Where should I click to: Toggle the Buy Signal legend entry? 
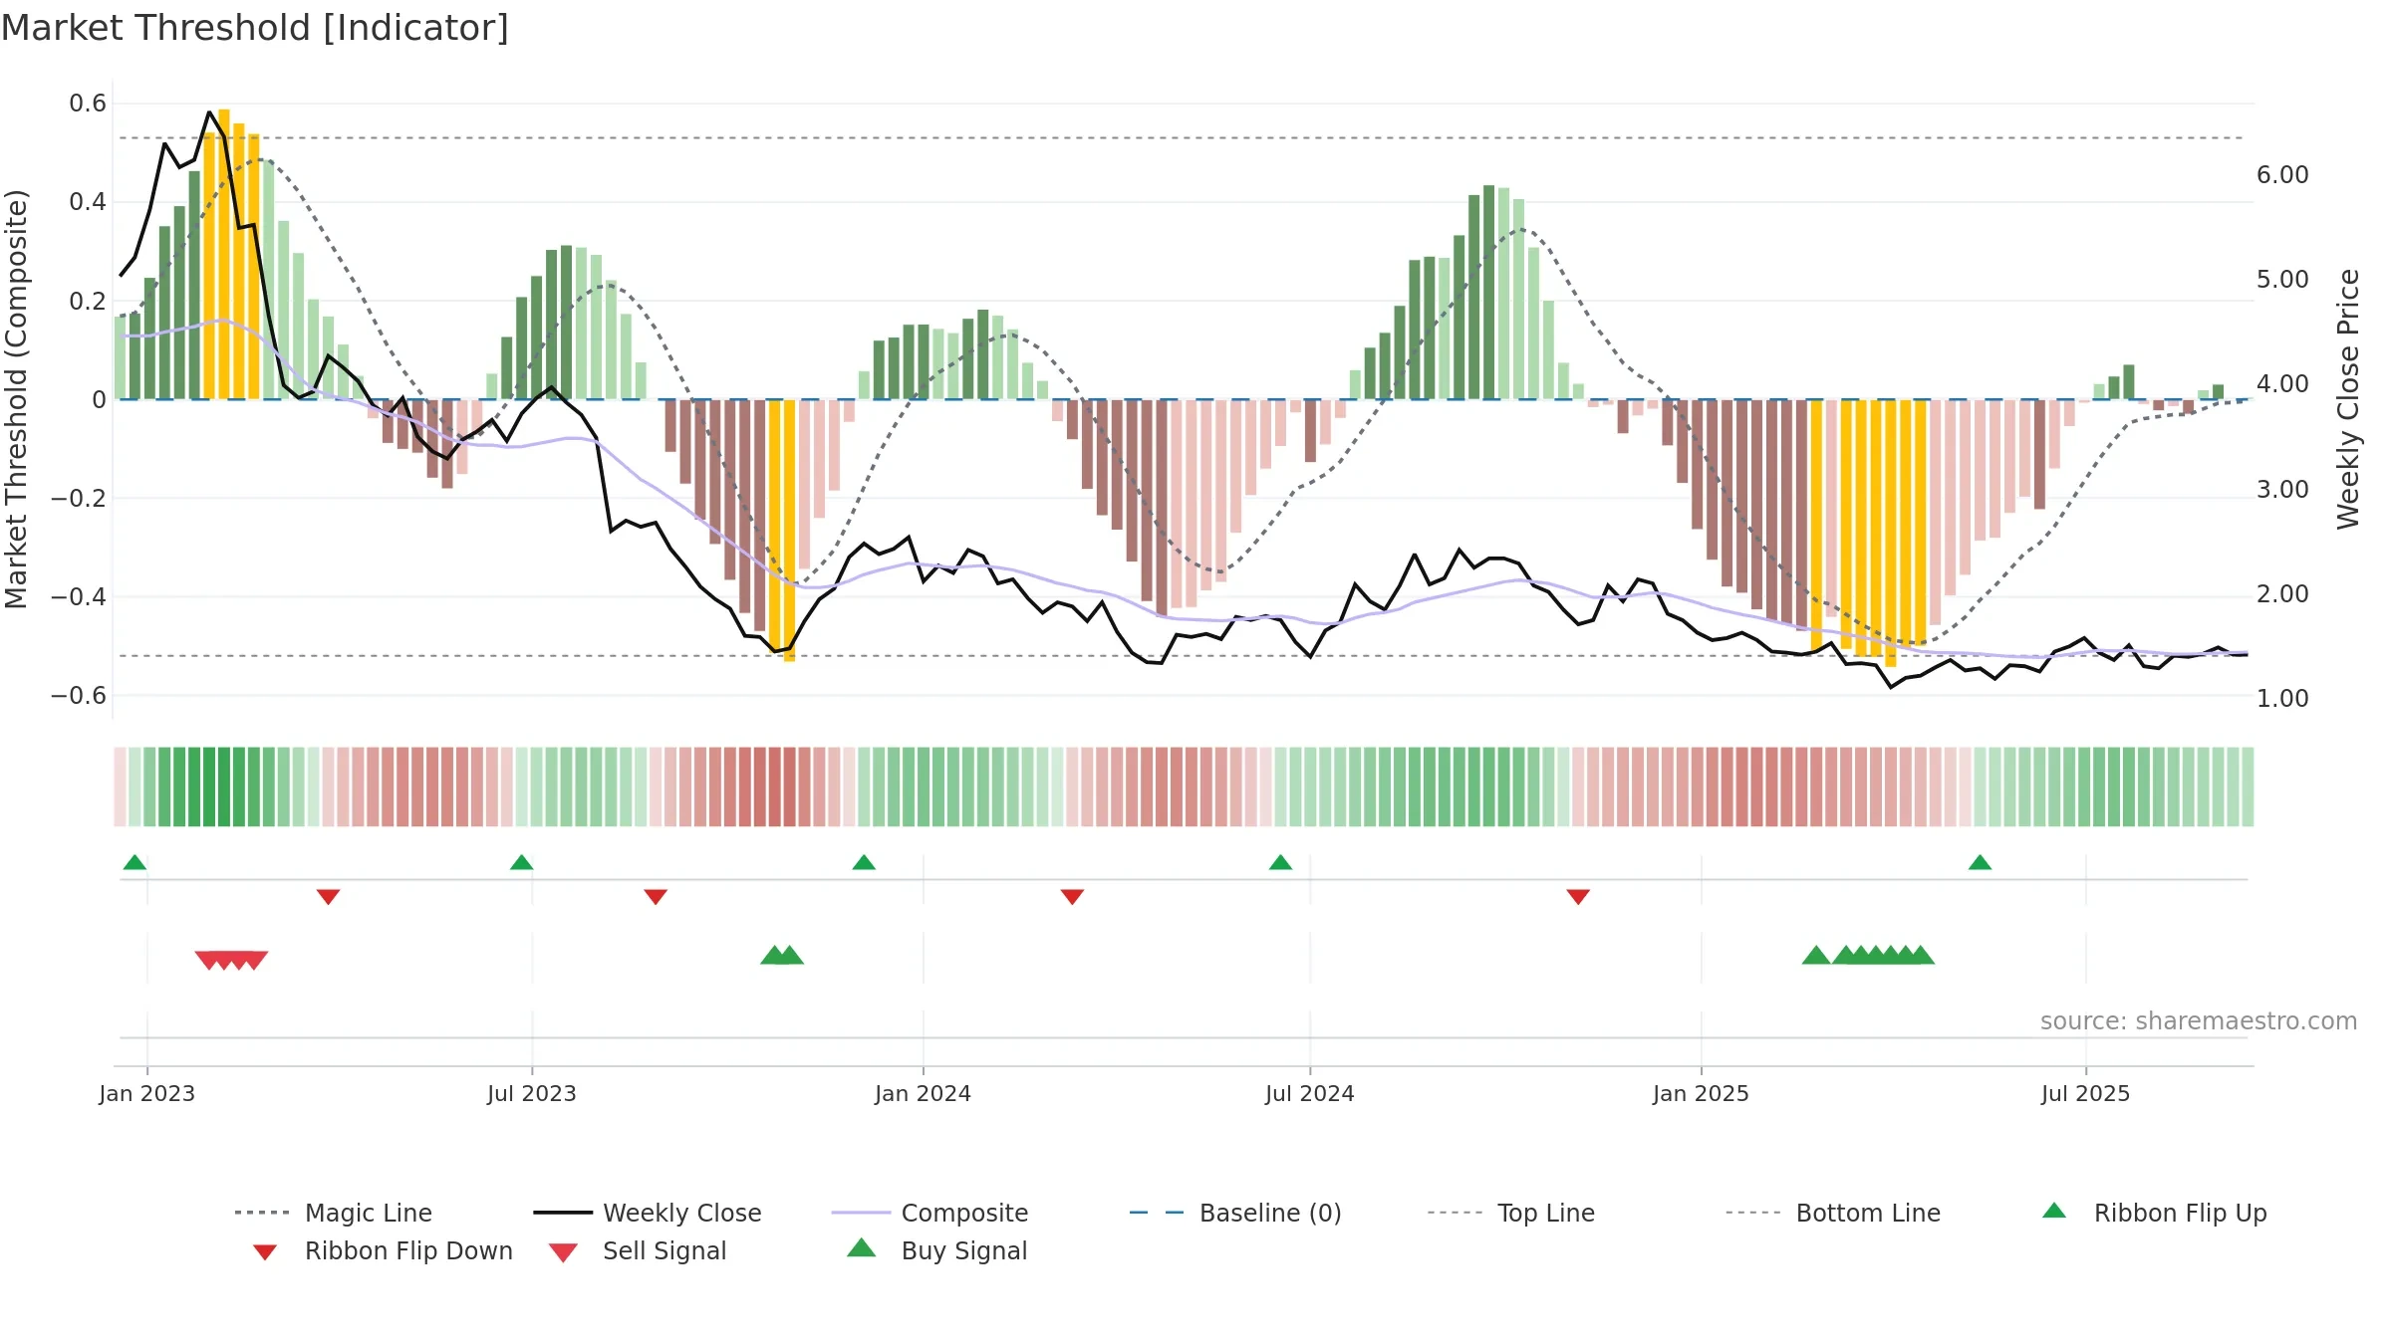point(936,1250)
